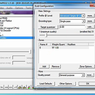Click the quantizer quality slider handle
95x95 pixels.
(46, 35)
